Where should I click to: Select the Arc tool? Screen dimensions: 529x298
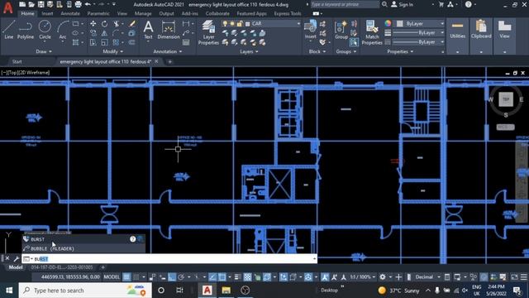[63, 30]
